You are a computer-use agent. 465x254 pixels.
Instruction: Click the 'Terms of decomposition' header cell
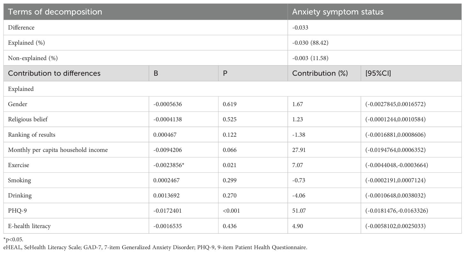pyautogui.click(x=55, y=12)
